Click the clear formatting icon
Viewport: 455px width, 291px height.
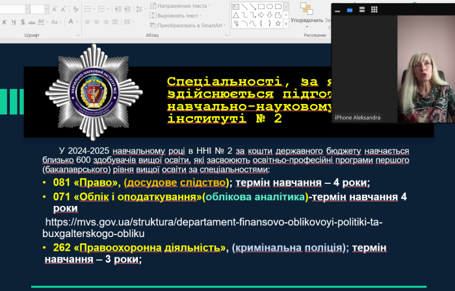click(75, 9)
